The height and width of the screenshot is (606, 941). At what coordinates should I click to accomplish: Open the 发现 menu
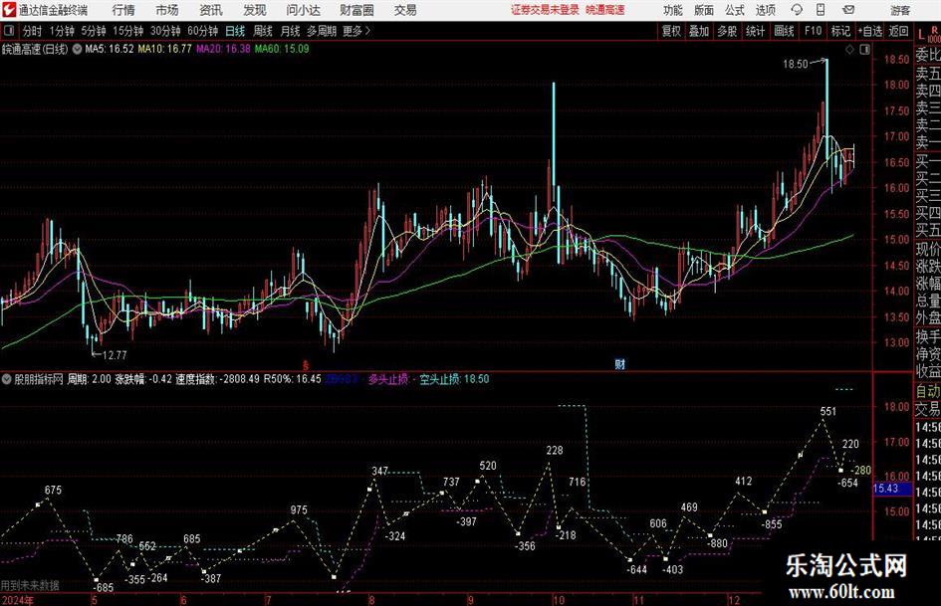pos(255,10)
